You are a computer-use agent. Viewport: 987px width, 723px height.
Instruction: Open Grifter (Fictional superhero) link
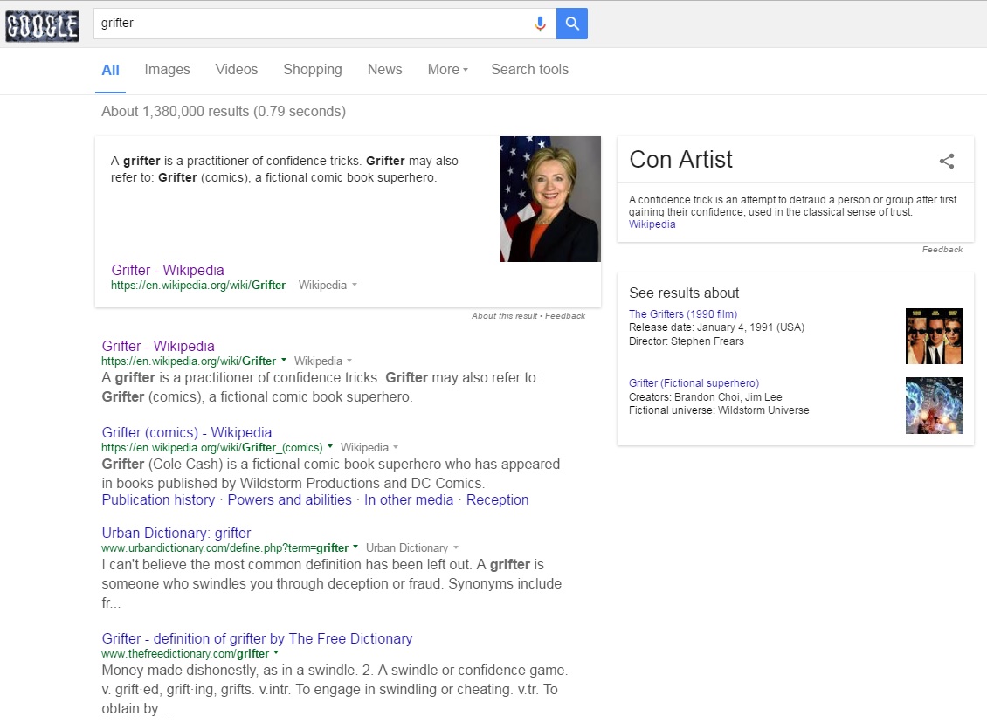point(694,383)
